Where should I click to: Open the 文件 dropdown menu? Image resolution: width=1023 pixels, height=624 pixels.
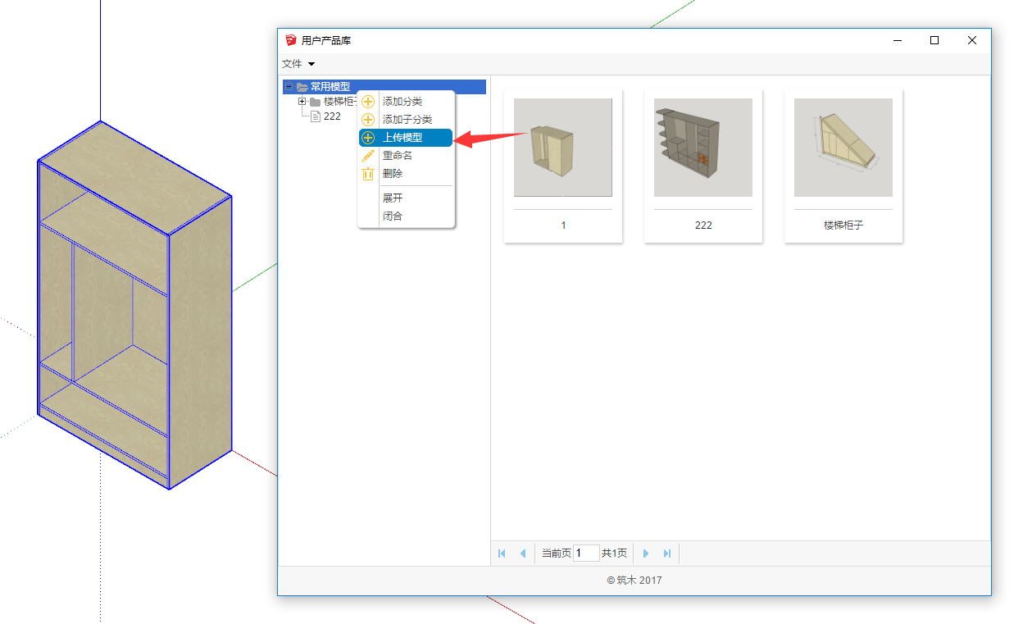click(298, 64)
